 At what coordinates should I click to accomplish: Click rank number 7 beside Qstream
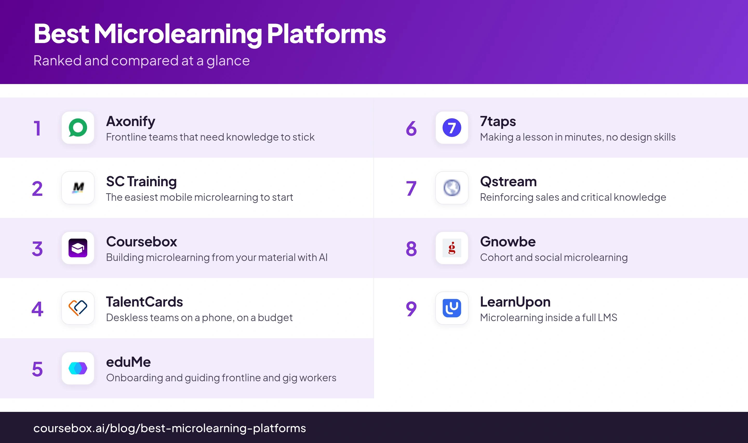[411, 189]
